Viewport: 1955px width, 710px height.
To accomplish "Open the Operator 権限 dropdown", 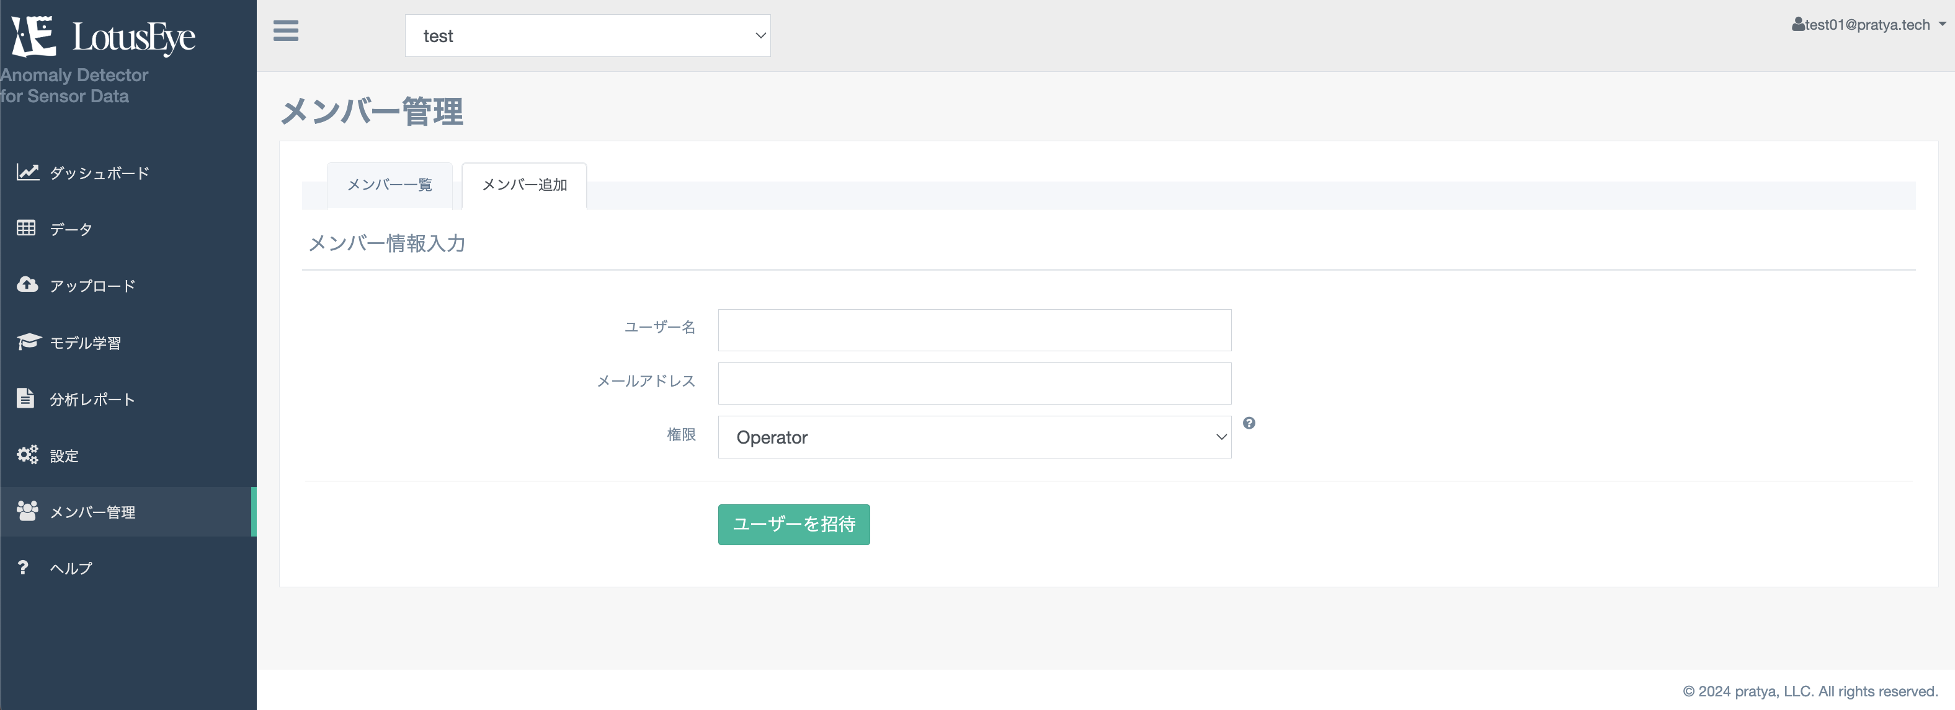I will [x=974, y=437].
